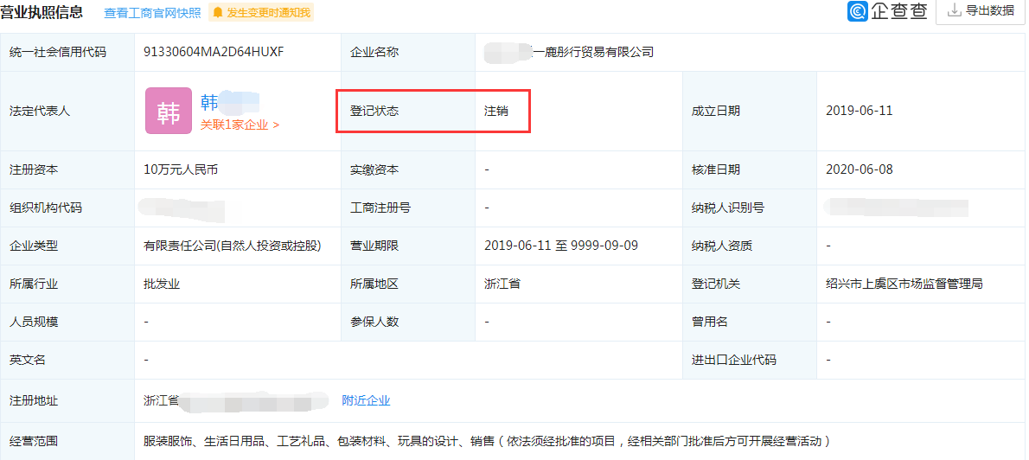Click the business term 2019-06-11 至 9999-09-09
This screenshot has width=1029, height=460.
(561, 246)
